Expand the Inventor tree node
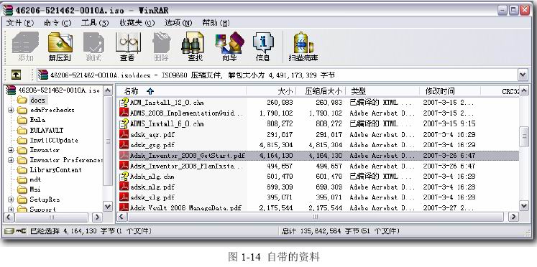The width and height of the screenshot is (537, 267). click(x=11, y=150)
